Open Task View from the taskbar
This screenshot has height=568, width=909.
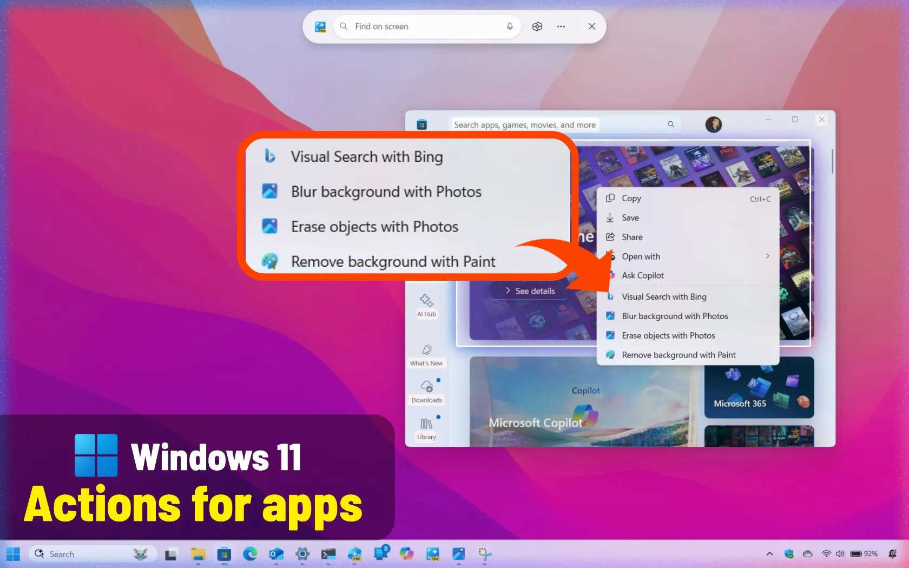171,554
